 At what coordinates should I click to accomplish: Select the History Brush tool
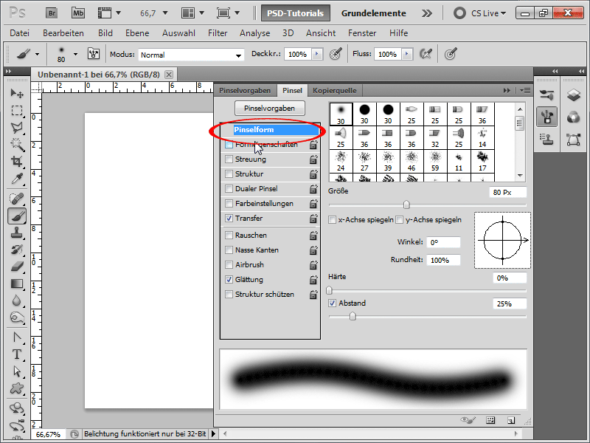[x=17, y=250]
